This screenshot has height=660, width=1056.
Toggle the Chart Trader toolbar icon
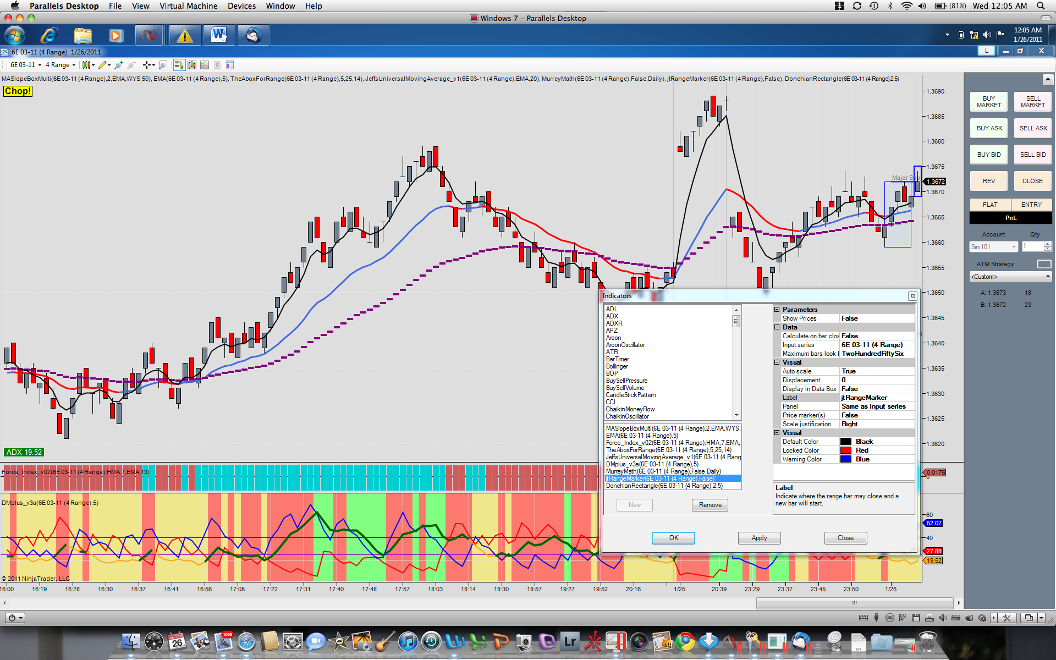coord(179,65)
